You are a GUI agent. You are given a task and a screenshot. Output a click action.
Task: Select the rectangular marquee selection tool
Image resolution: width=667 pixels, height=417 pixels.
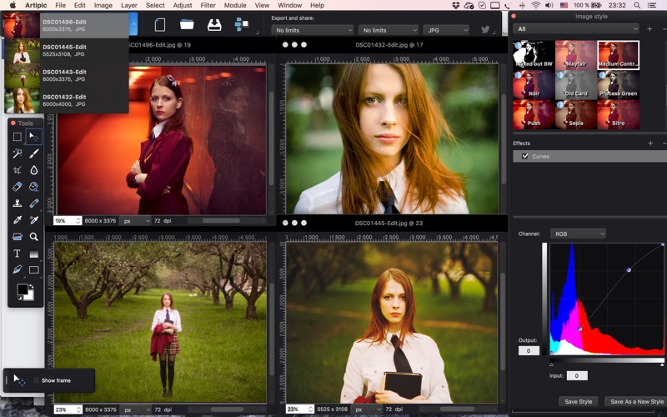(x=17, y=137)
